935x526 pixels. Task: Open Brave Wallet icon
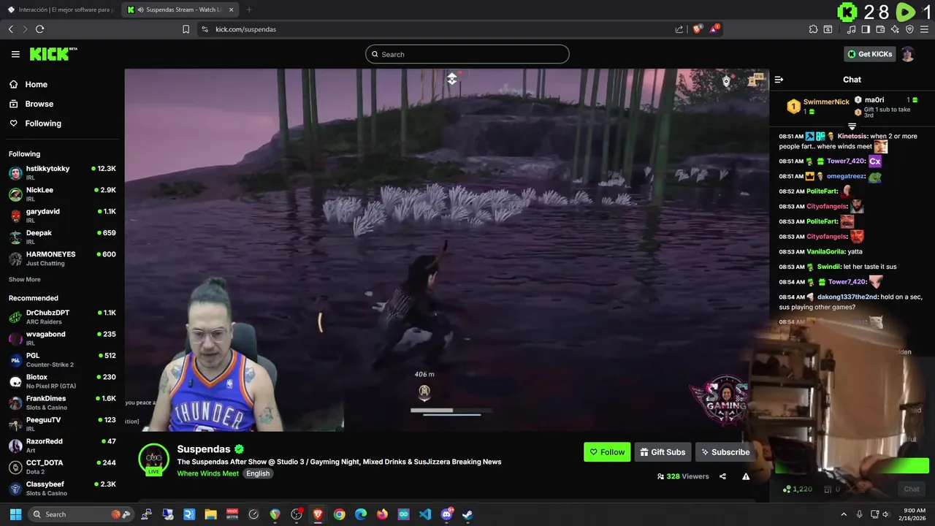pos(880,29)
